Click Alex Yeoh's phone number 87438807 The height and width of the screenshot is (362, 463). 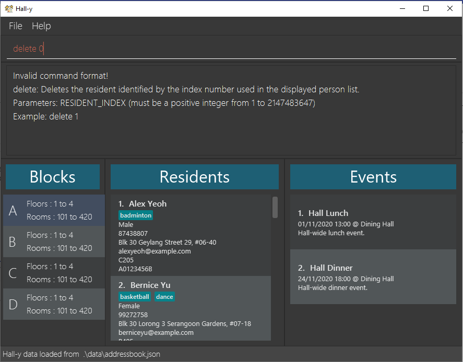coord(133,233)
